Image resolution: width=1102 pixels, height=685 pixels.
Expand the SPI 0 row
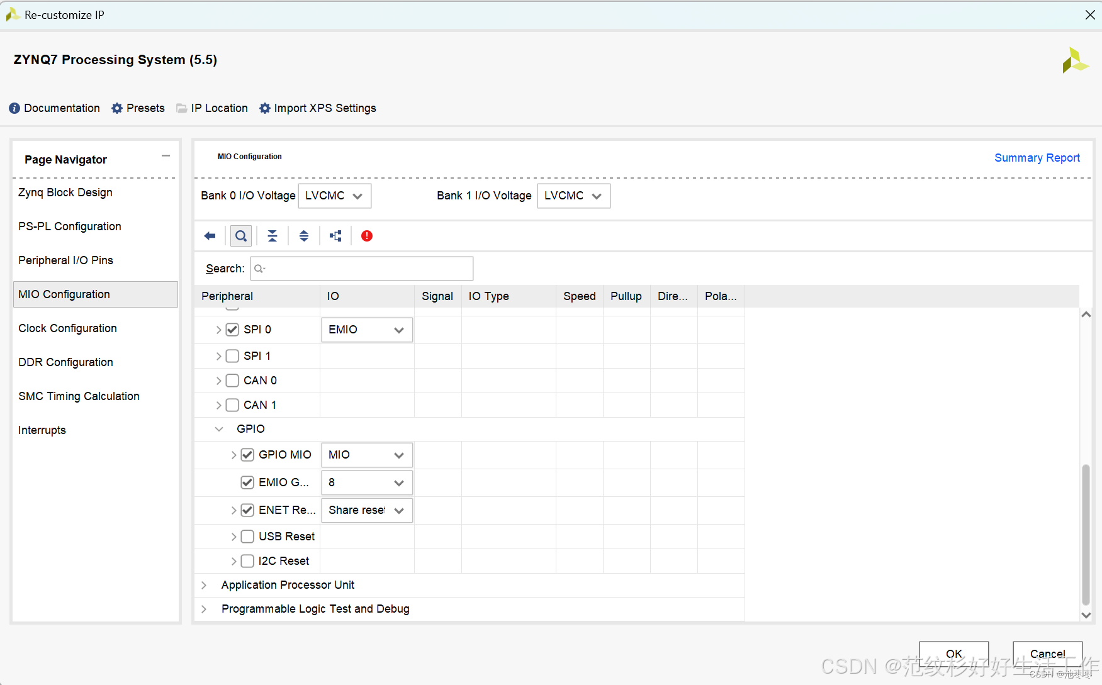tap(218, 330)
